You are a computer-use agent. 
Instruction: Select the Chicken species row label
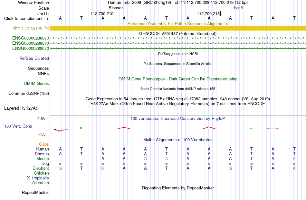coord(41,173)
